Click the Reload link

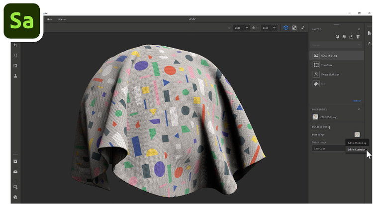click(357, 100)
